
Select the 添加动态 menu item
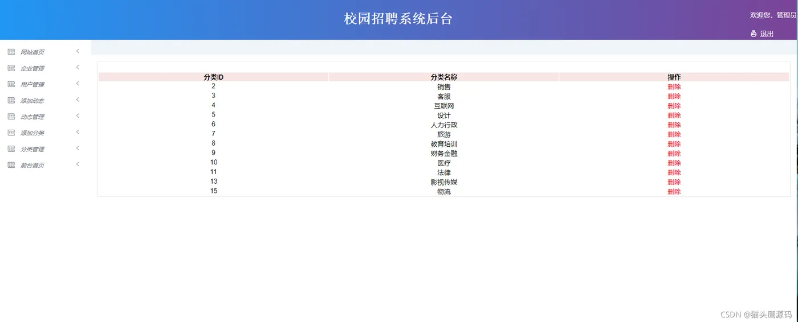(32, 101)
